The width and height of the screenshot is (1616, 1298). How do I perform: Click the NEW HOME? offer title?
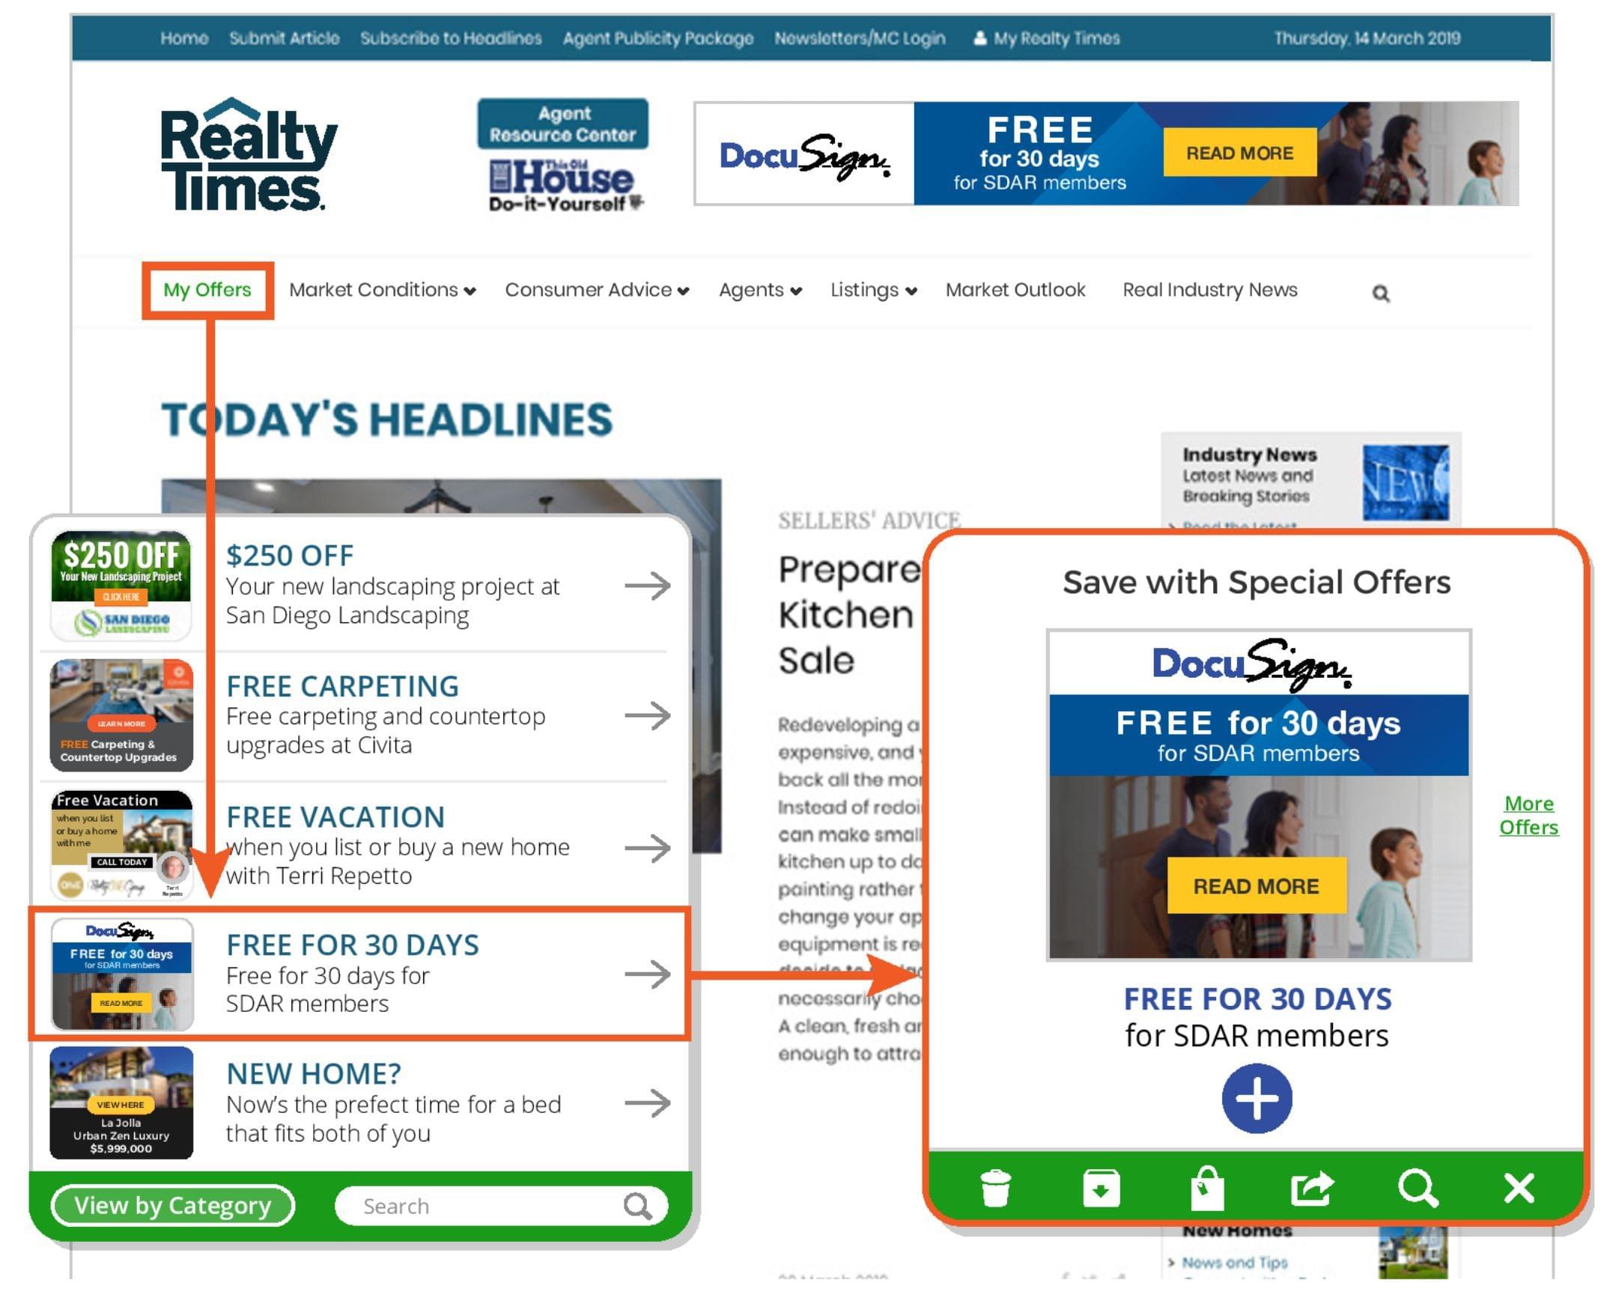313,1074
